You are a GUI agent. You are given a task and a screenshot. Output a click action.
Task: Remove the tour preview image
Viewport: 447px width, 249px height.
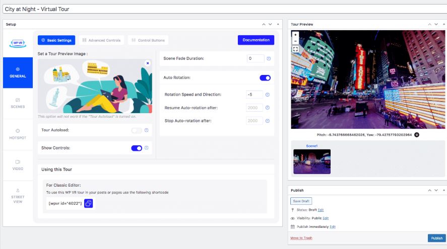pyautogui.click(x=148, y=63)
